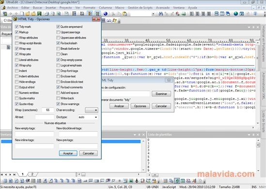
Task: Open the search box dropdown in main toolbar
Action: (153, 14)
